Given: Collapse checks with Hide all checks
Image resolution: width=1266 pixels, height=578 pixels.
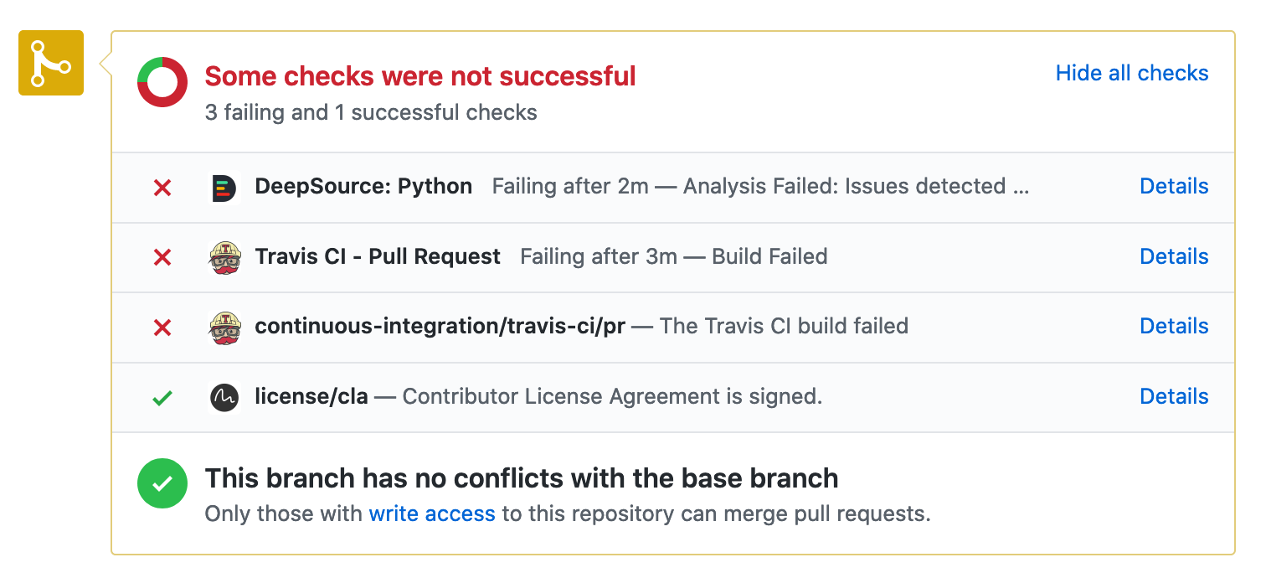Looking at the screenshot, I should pos(1132,73).
